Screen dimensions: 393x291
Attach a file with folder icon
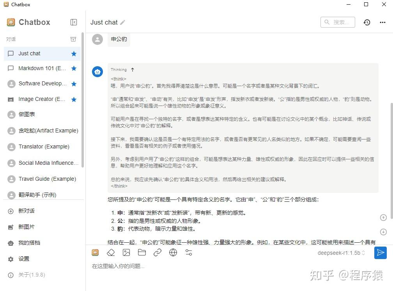click(x=142, y=253)
